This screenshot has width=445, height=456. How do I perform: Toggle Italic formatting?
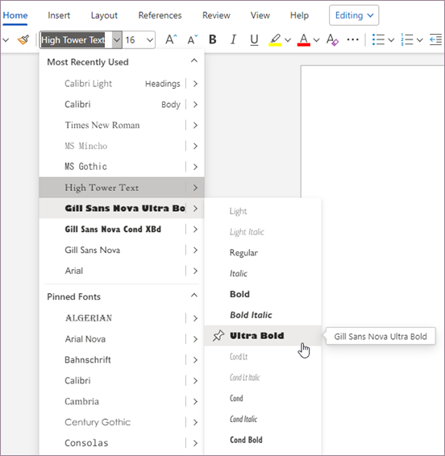tap(233, 39)
